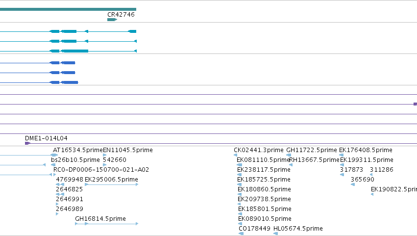Screen dimensions: 417x236
Task: Click the CK02441.3prime arrow glyph
Action: [x=235, y=155]
